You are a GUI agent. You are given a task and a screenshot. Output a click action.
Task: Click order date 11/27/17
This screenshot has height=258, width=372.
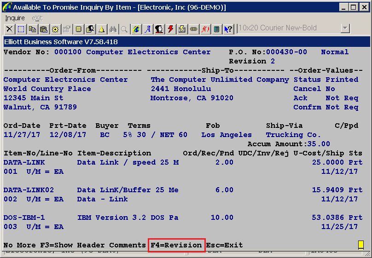pos(22,135)
